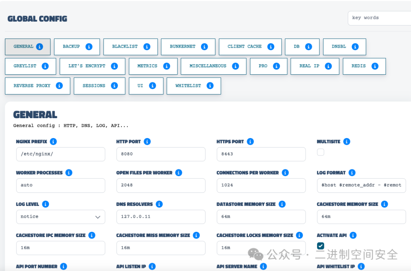Open the LOG LEVEL dropdown
411x271 pixels.
click(61, 216)
